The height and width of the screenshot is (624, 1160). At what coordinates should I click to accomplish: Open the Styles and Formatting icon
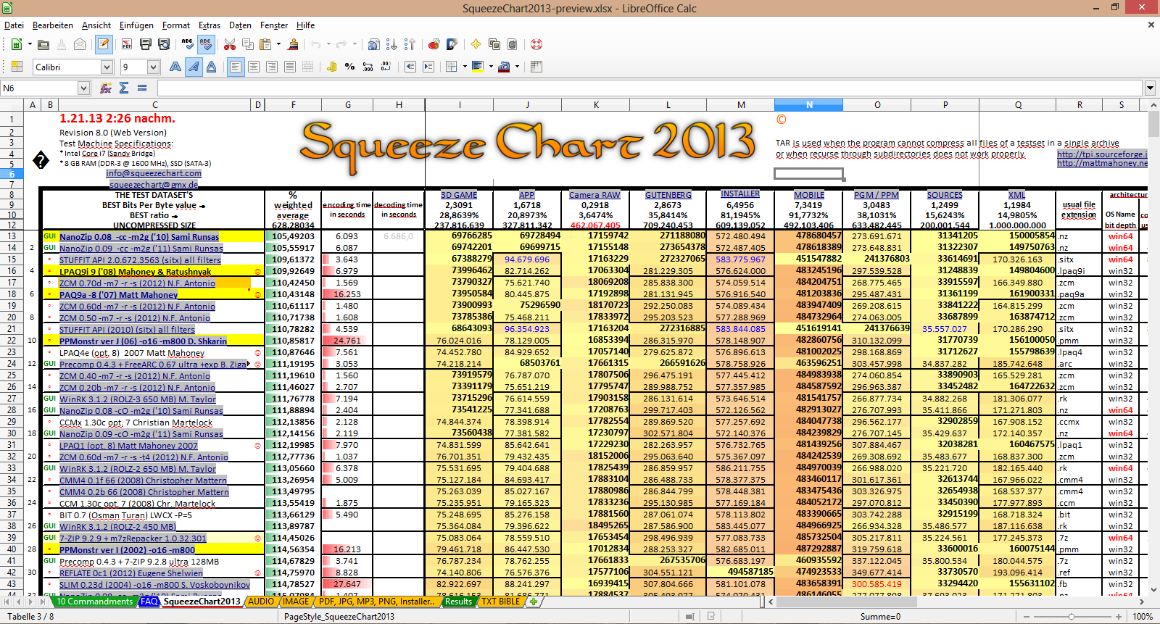click(16, 67)
